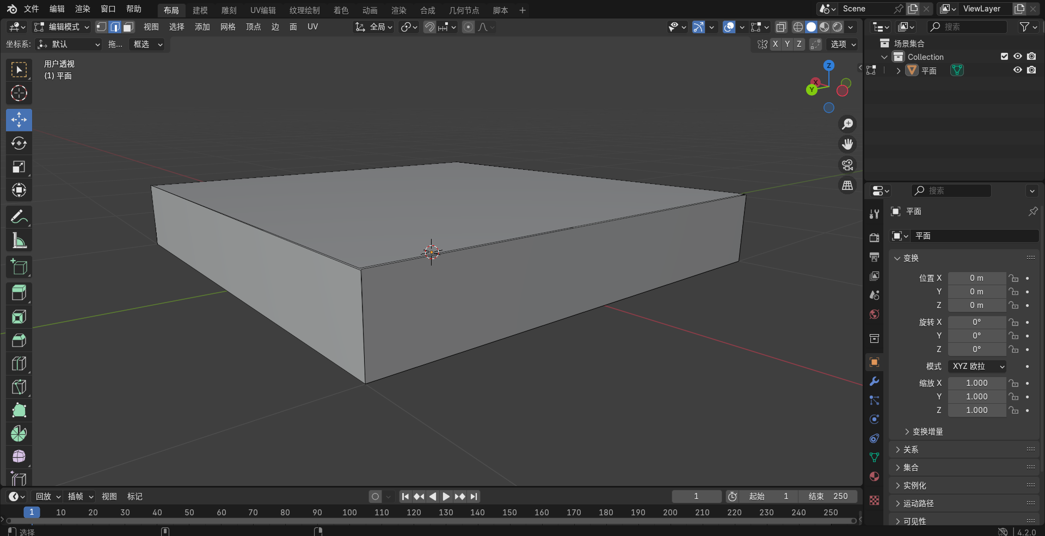Open the 全局 transform orientation dropdown
Viewport: 1045px width, 536px height.
[x=373, y=27]
